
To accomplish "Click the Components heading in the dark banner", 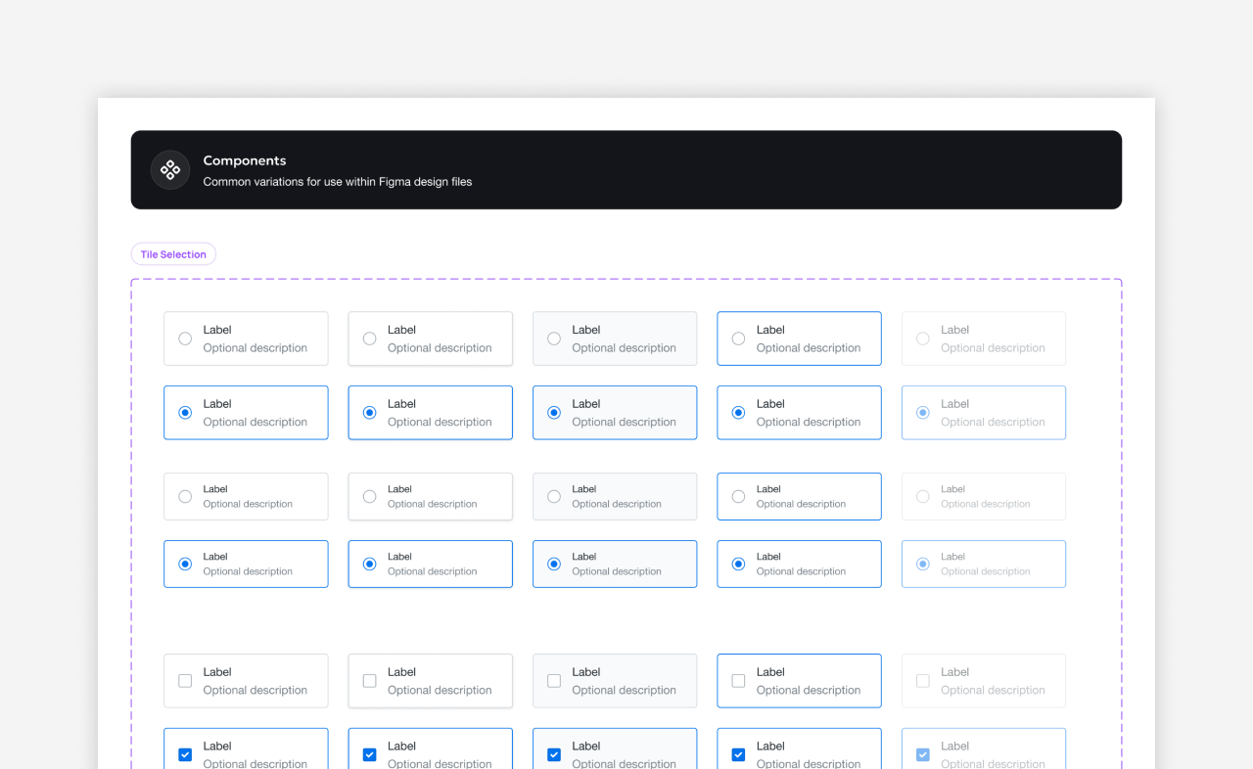I will point(245,160).
